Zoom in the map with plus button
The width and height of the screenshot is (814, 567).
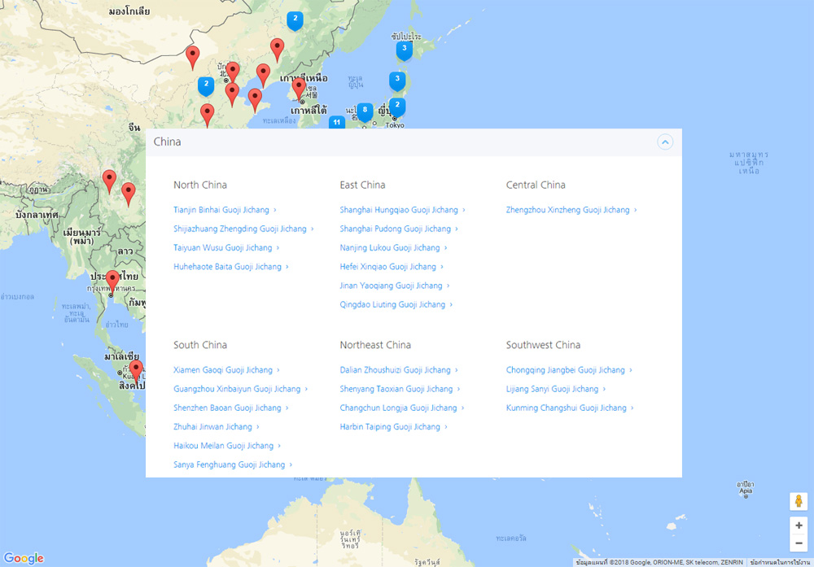[799, 526]
